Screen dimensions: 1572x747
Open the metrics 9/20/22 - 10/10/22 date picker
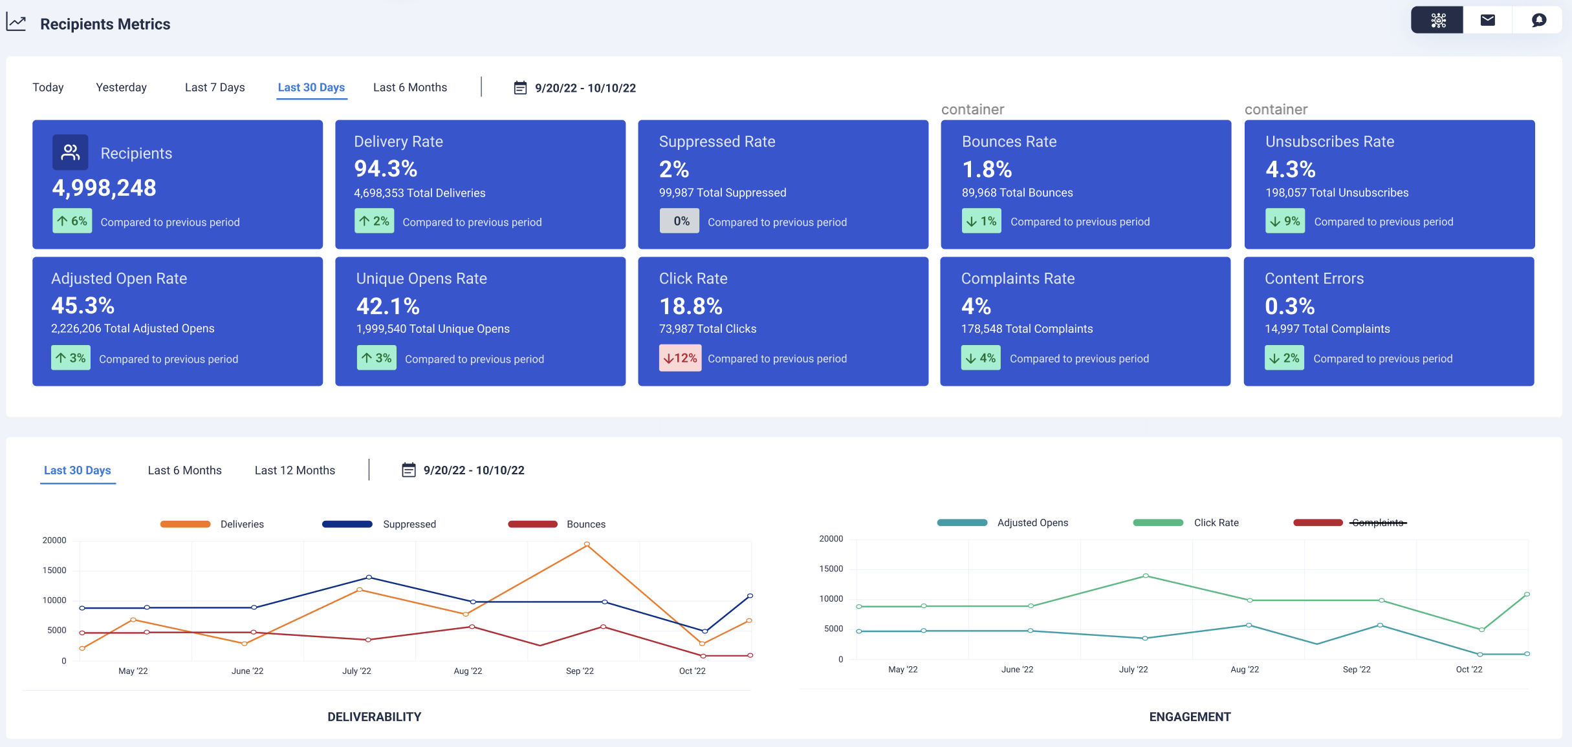click(575, 88)
